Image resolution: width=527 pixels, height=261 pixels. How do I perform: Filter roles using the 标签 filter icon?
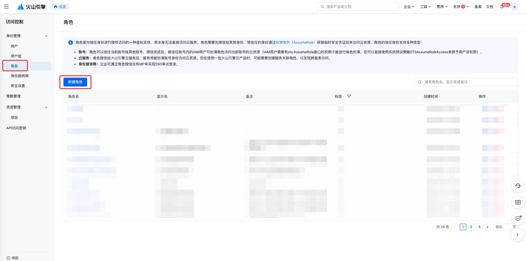coord(349,96)
